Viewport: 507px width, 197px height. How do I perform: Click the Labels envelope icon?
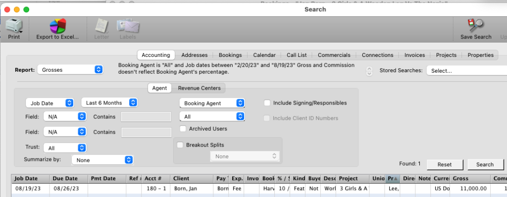click(x=128, y=26)
